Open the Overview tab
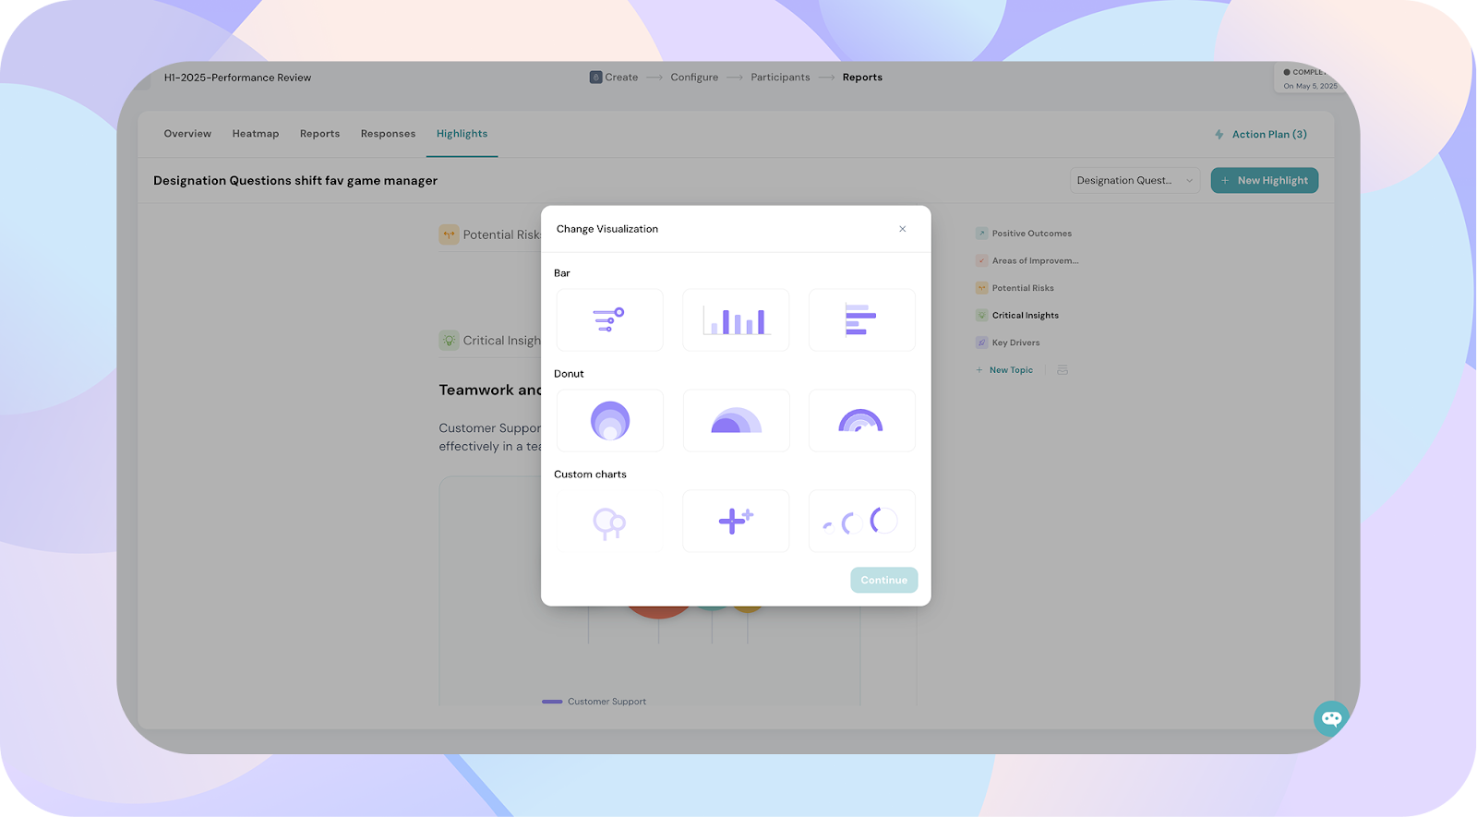This screenshot has height=817, width=1477. pyautogui.click(x=187, y=134)
